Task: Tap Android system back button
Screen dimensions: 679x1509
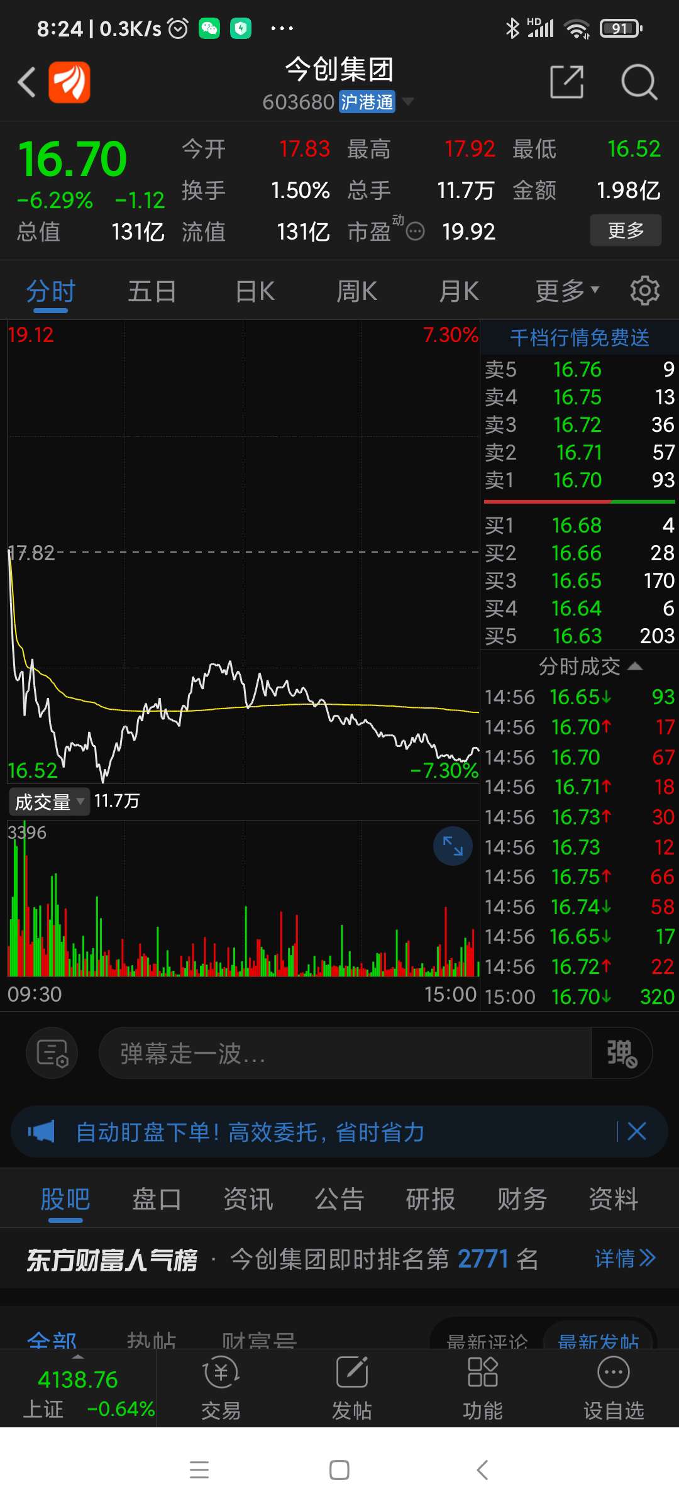Action: [x=482, y=1470]
